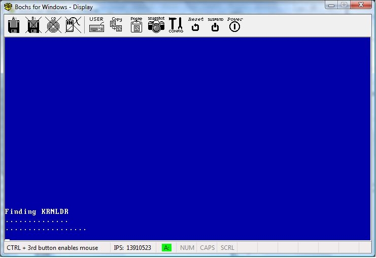The width and height of the screenshot is (376, 258).
Task: Maximize the Bochs window
Action: [x=344, y=5]
